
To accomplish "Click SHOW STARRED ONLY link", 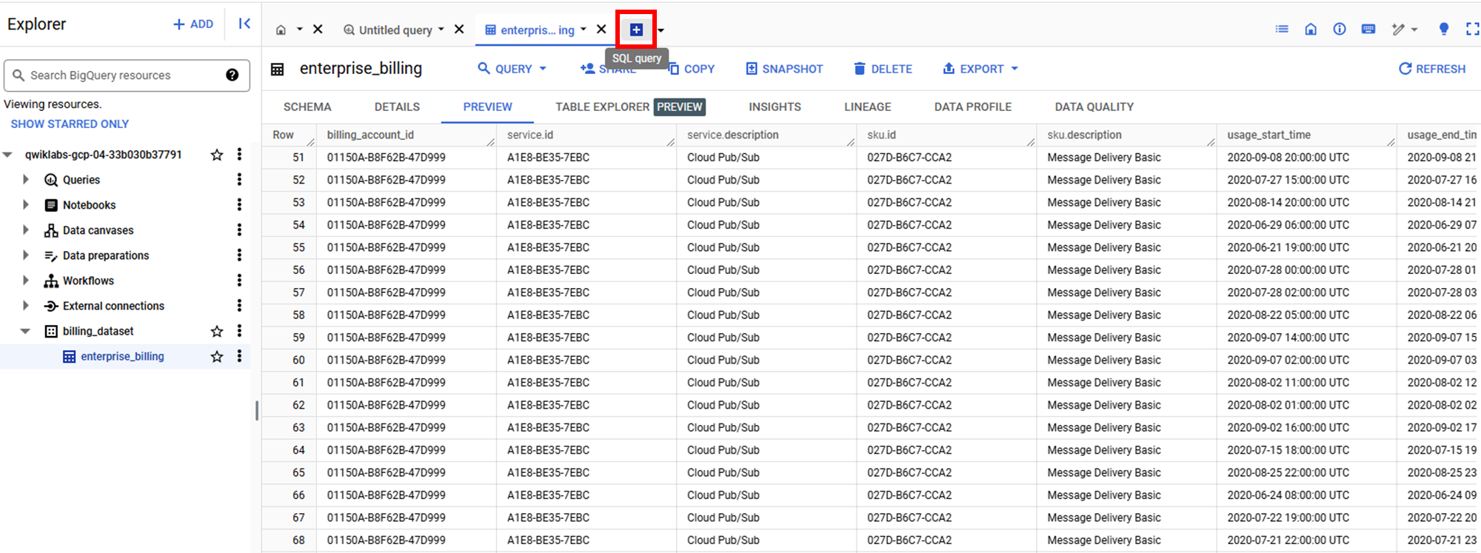I will pos(70,124).
